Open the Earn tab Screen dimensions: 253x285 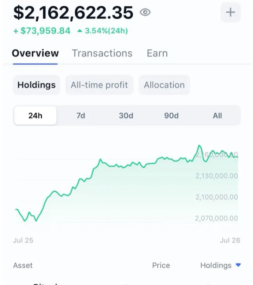click(x=157, y=53)
